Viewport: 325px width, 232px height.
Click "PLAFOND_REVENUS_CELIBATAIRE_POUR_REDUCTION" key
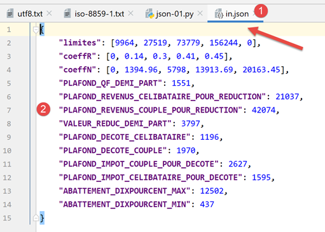tap(162, 97)
